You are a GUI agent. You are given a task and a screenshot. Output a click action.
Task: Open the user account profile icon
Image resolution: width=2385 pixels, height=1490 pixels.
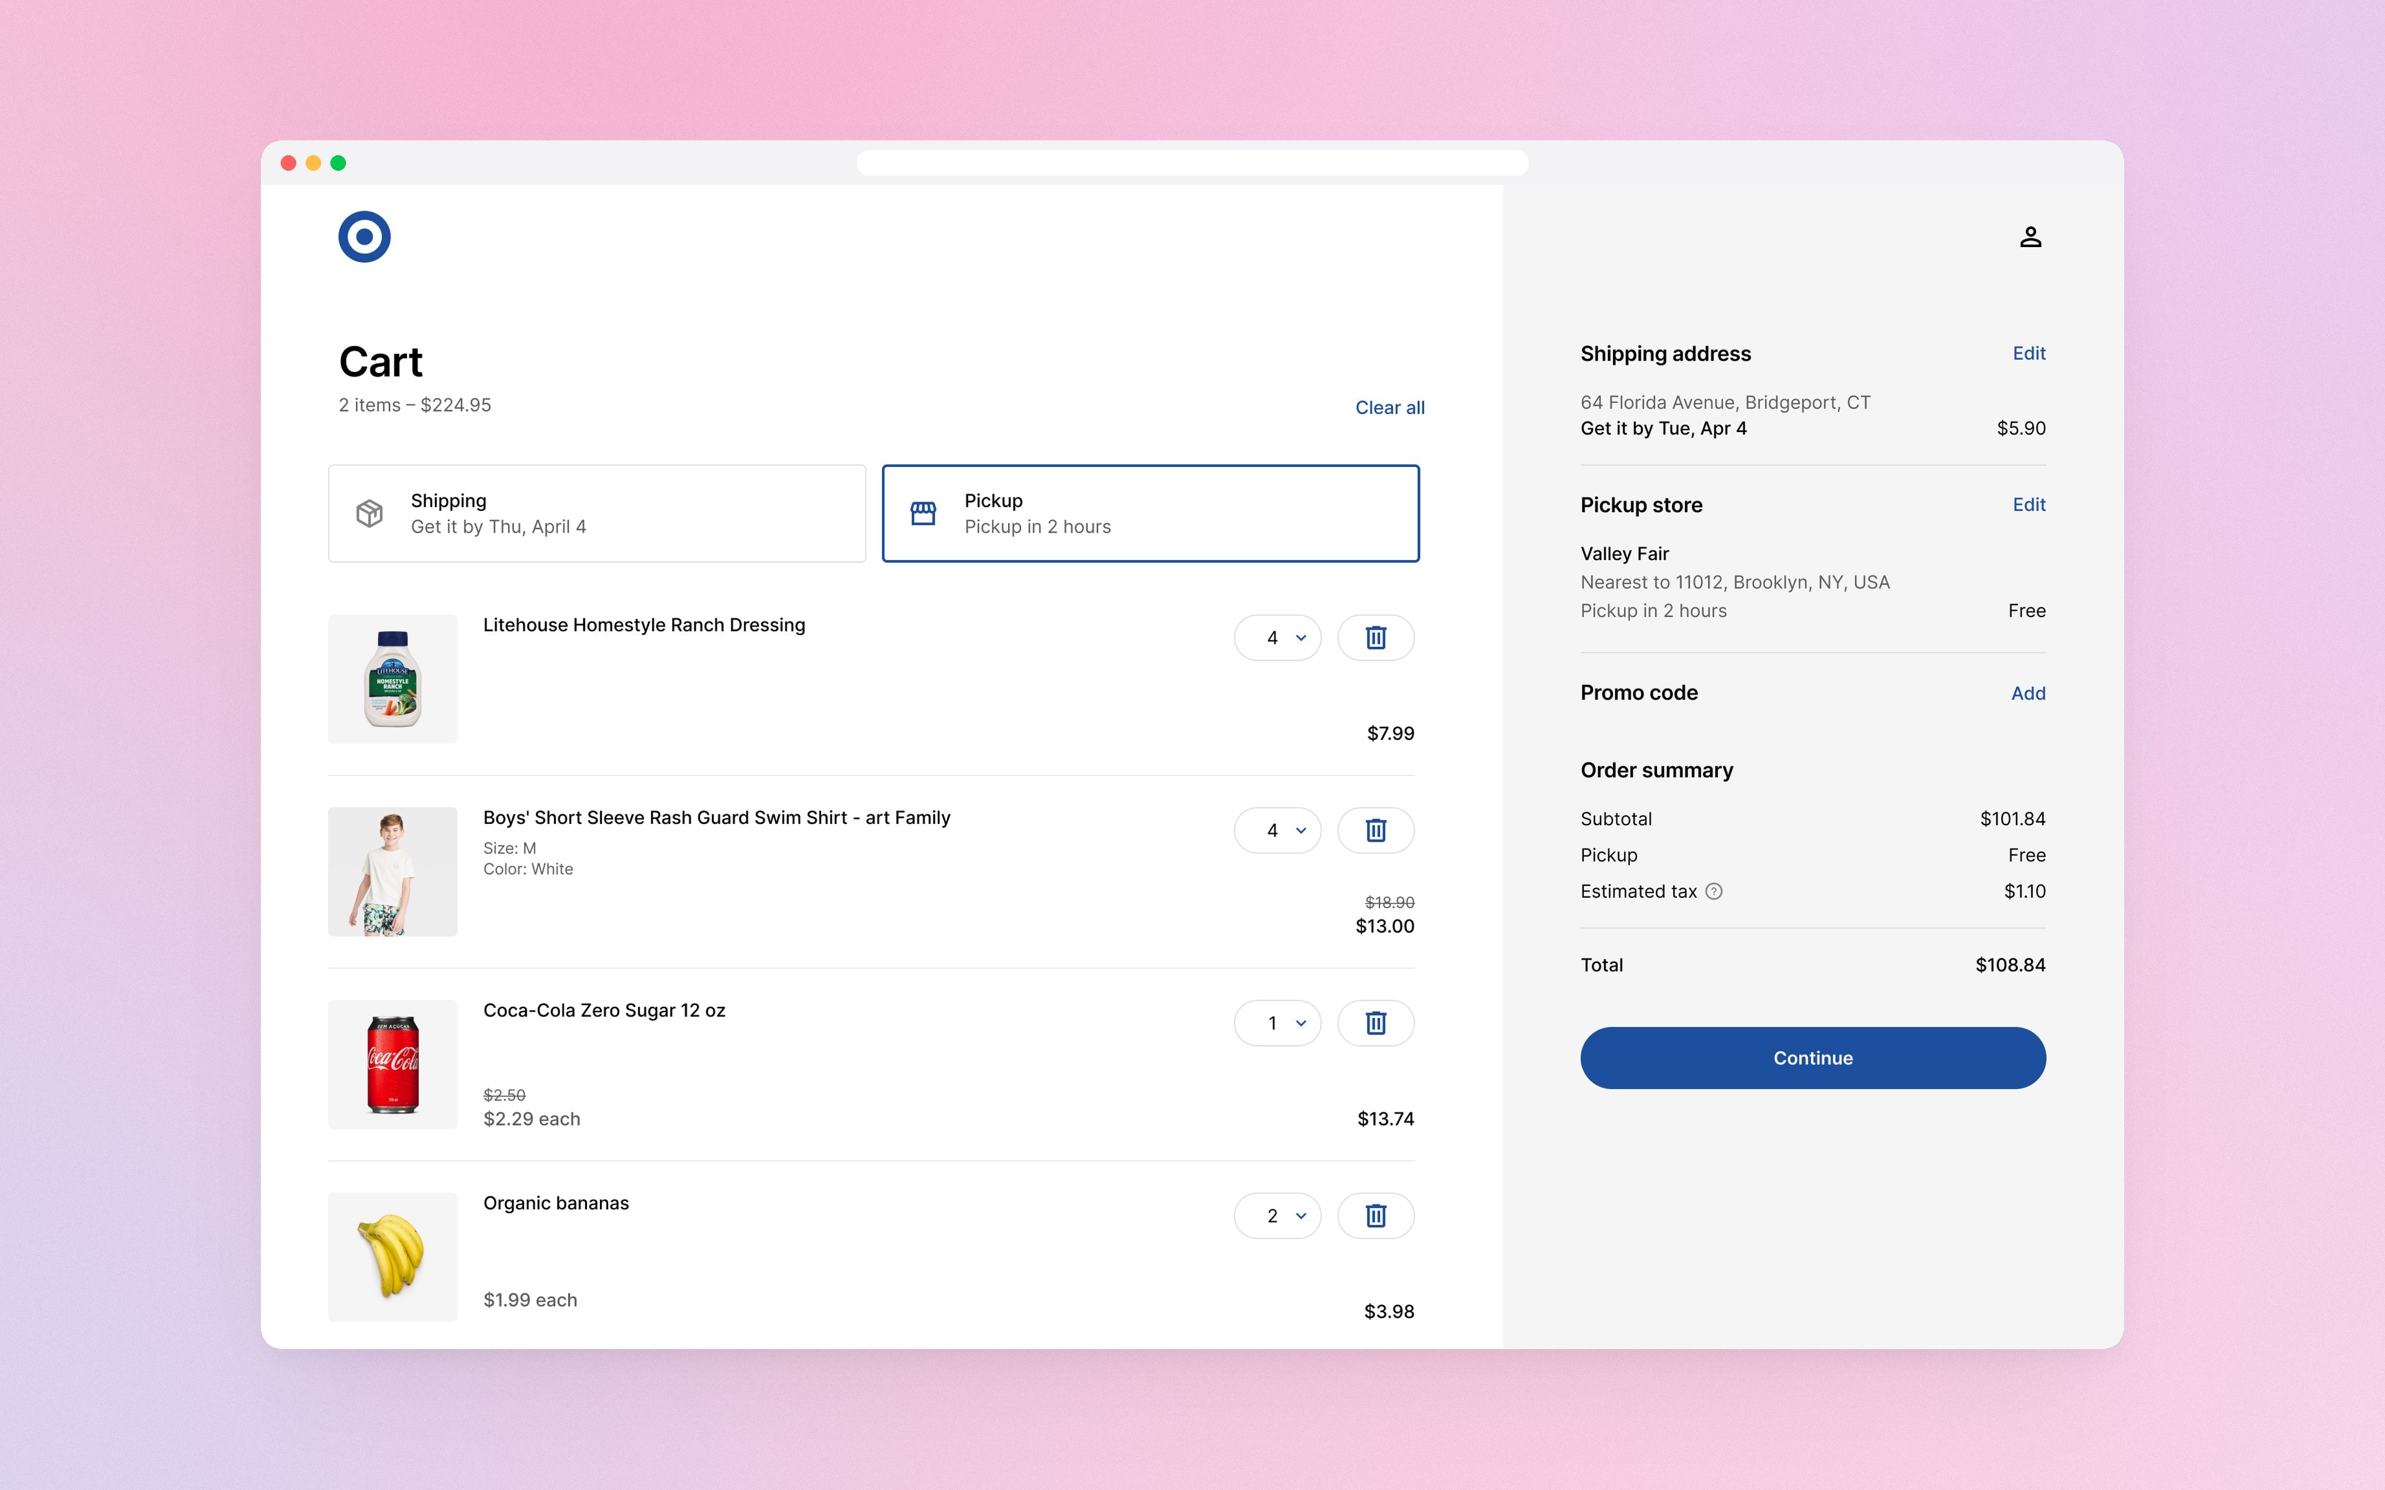[2030, 237]
